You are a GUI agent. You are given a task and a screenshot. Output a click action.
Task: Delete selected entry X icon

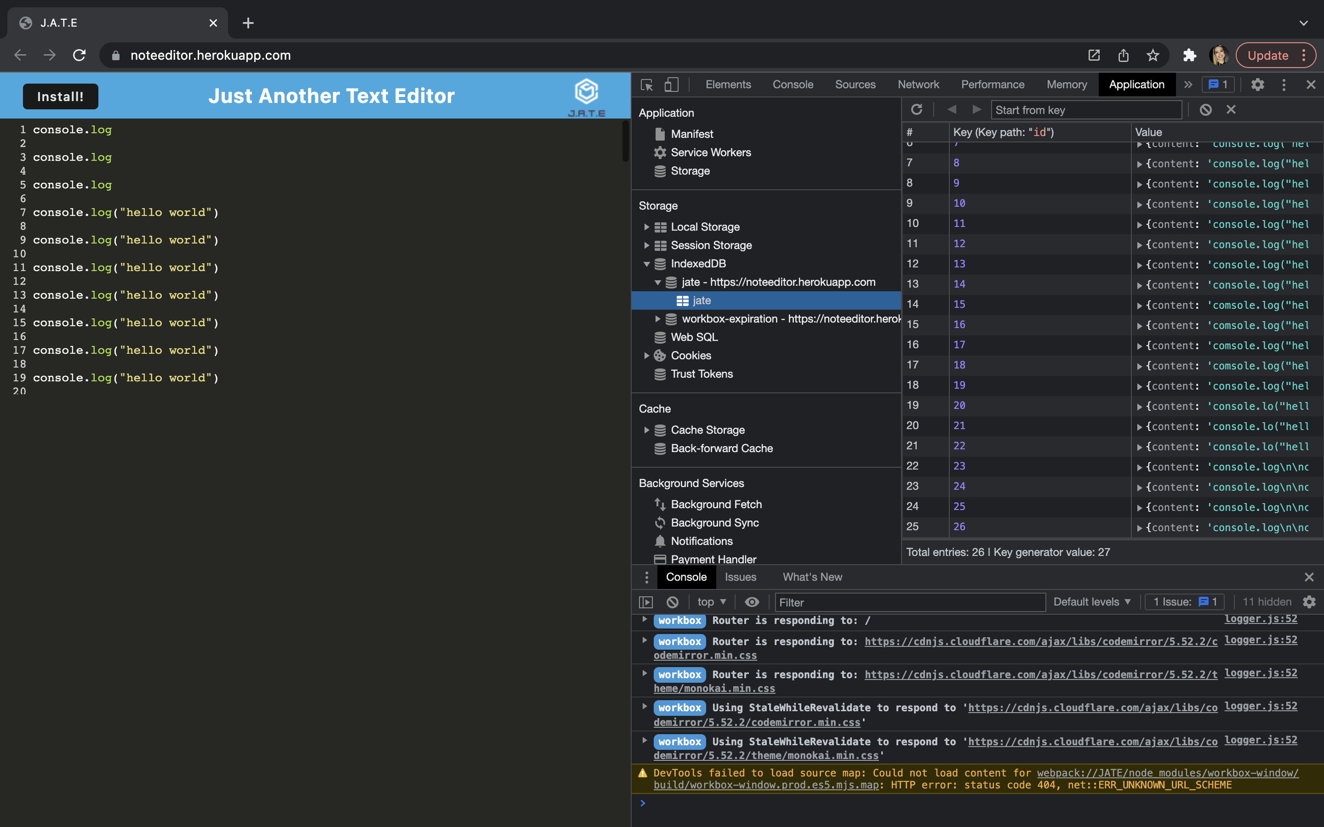1231,110
